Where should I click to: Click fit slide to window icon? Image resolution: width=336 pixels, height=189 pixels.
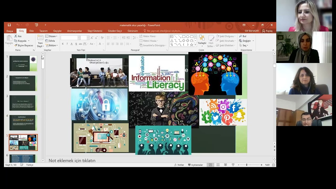click(x=274, y=165)
